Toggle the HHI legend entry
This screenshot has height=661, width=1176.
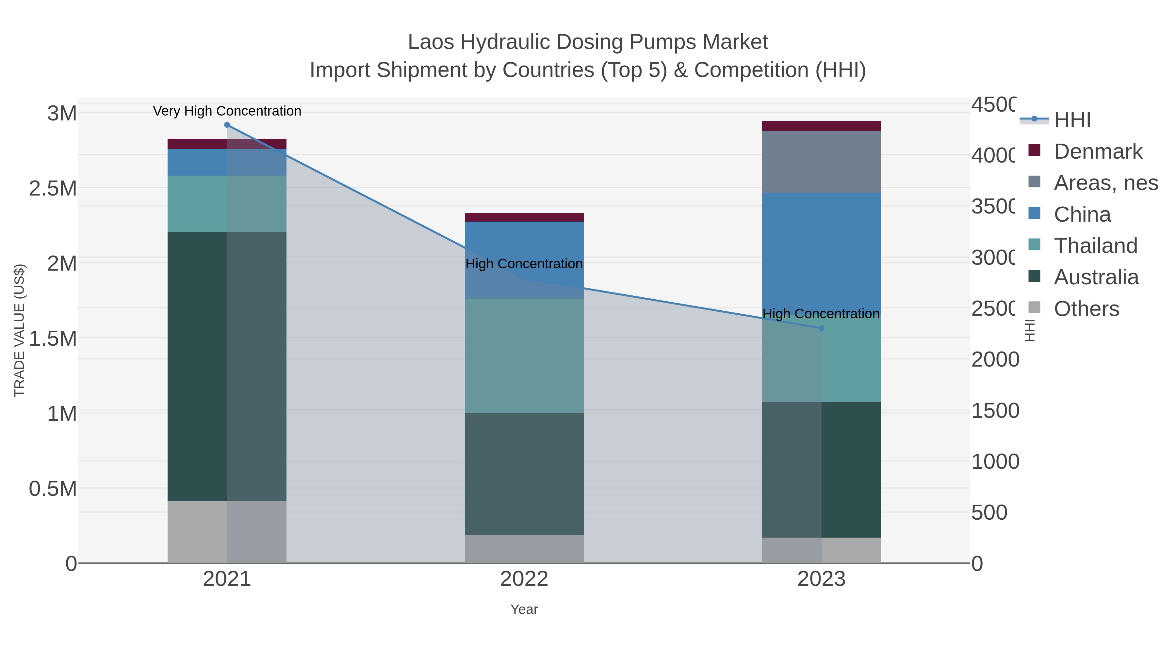coord(1055,120)
